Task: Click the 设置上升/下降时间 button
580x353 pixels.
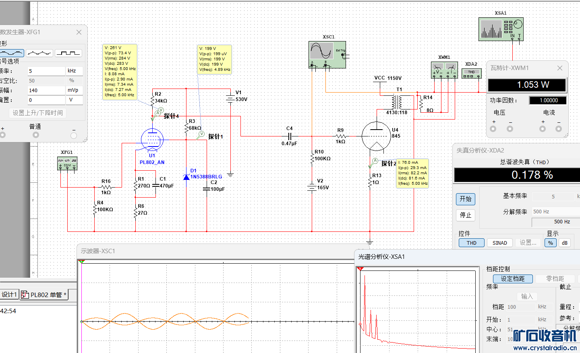Action: (37, 113)
